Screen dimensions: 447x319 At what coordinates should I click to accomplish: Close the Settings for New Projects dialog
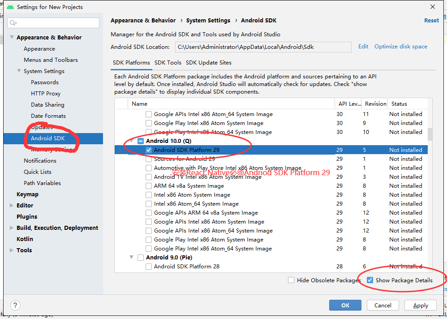(x=433, y=7)
